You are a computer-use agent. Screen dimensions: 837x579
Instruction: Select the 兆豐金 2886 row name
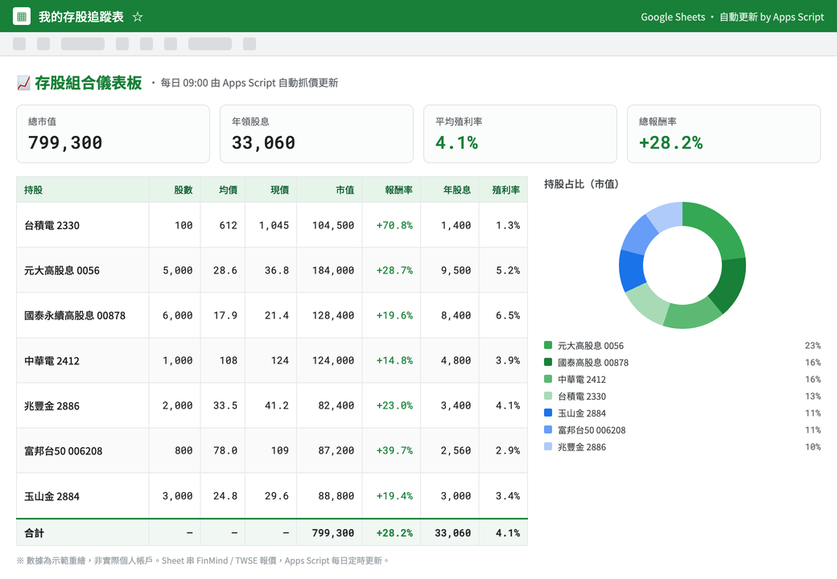click(52, 406)
